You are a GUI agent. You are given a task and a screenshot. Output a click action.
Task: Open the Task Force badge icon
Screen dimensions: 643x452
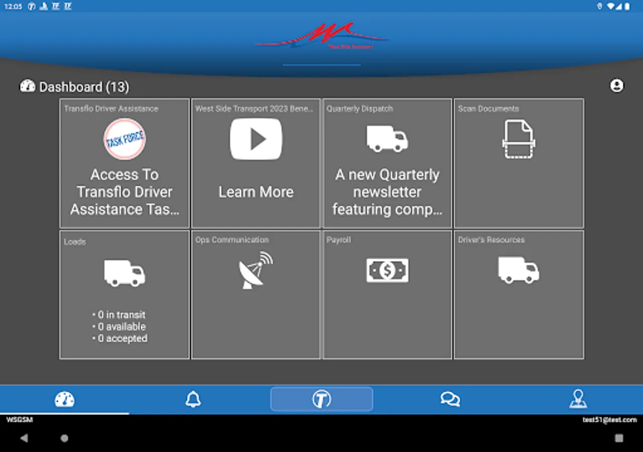point(125,139)
